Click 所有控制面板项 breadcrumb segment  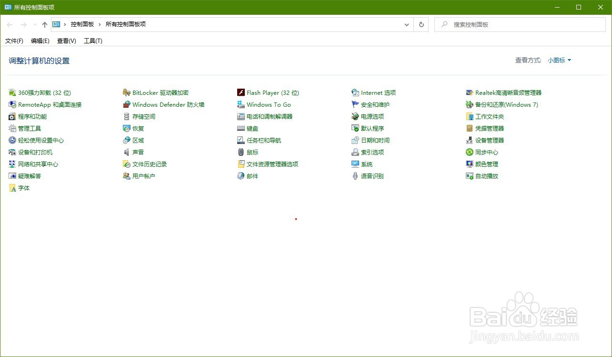[x=126, y=24]
